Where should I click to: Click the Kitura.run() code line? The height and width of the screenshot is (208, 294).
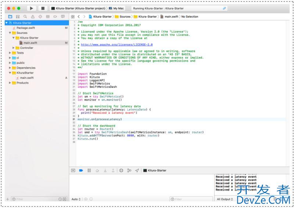[x=88, y=139]
